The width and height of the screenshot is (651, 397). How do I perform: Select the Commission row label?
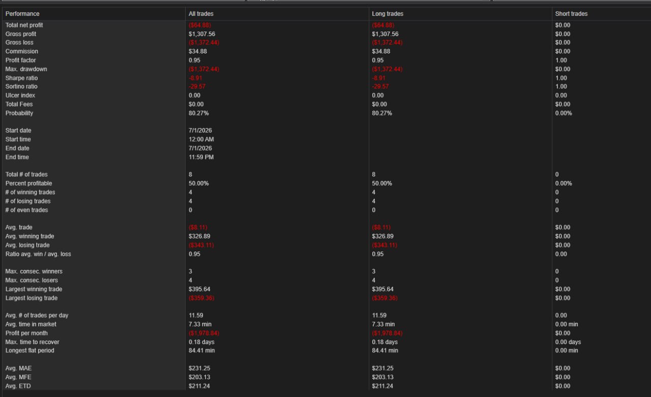click(22, 51)
